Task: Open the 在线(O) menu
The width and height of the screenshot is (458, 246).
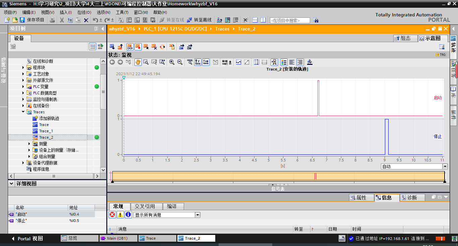Action: 84,12
